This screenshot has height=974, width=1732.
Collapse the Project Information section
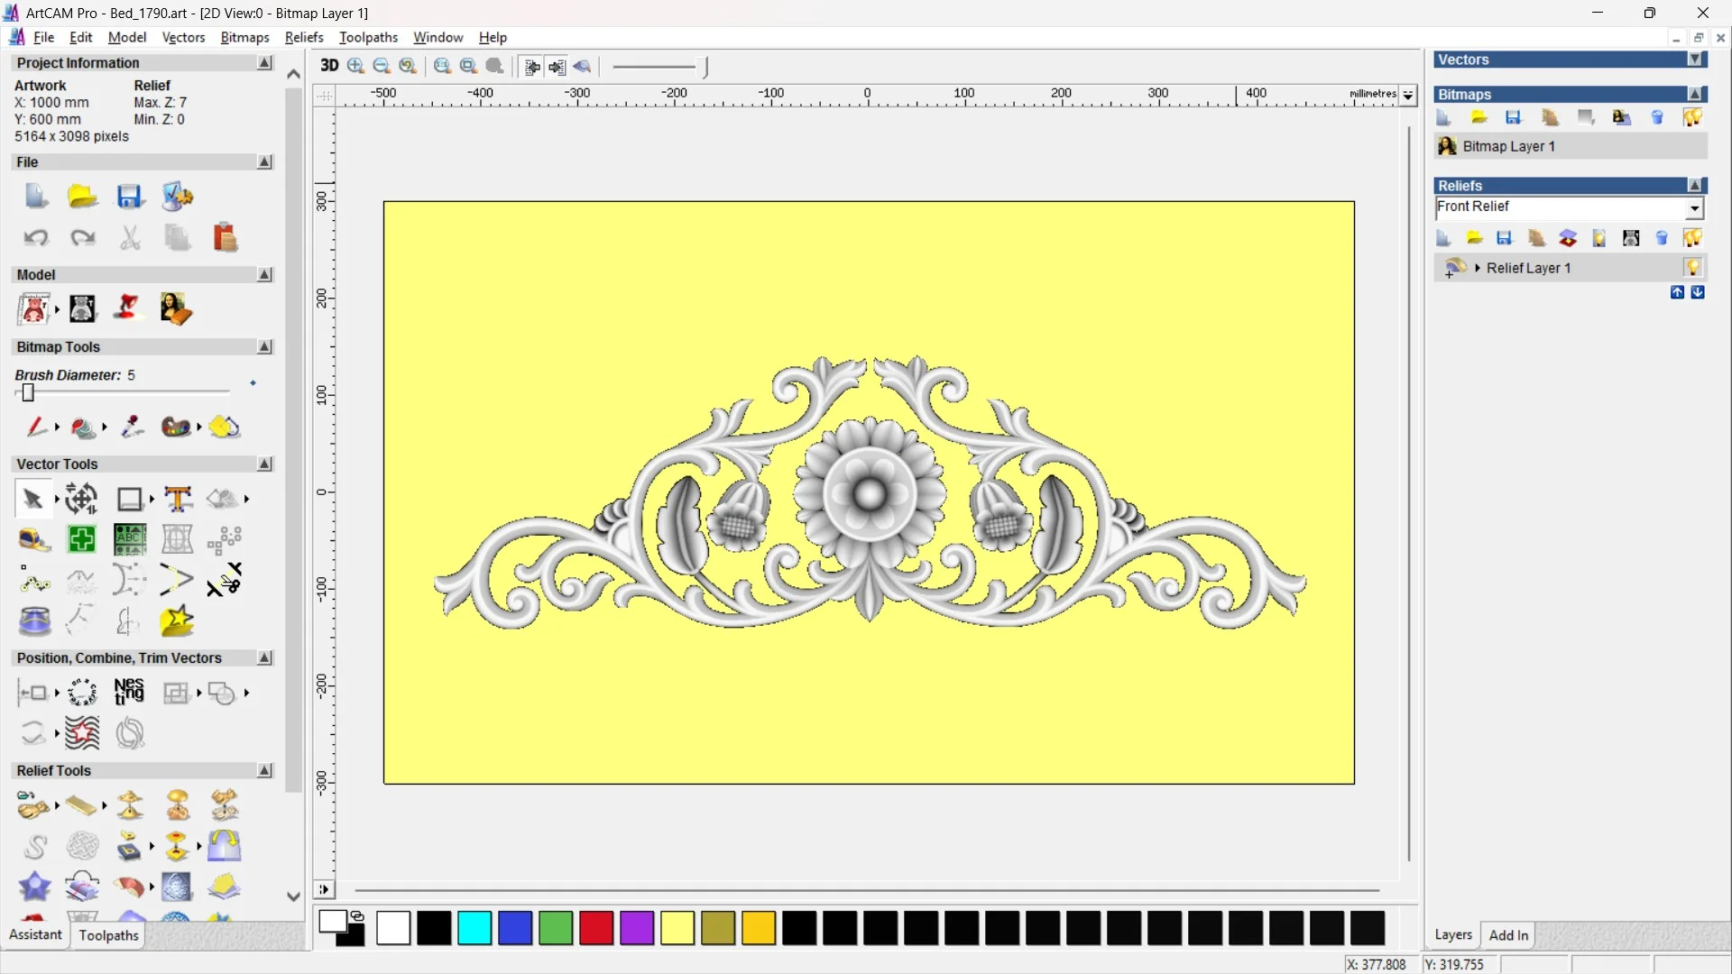coord(264,63)
